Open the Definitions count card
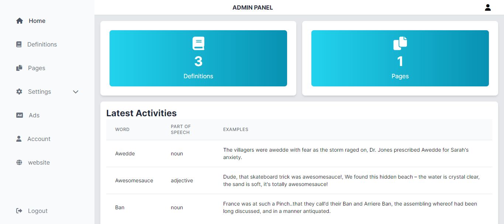504x224 pixels. [198, 58]
